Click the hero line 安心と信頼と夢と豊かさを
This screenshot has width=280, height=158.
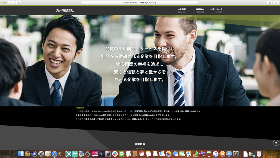tap(140, 72)
